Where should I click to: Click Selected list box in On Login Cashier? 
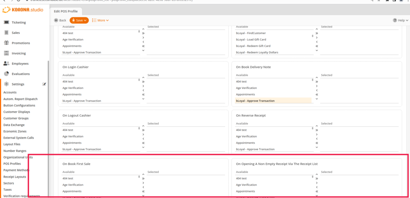pos(186,90)
